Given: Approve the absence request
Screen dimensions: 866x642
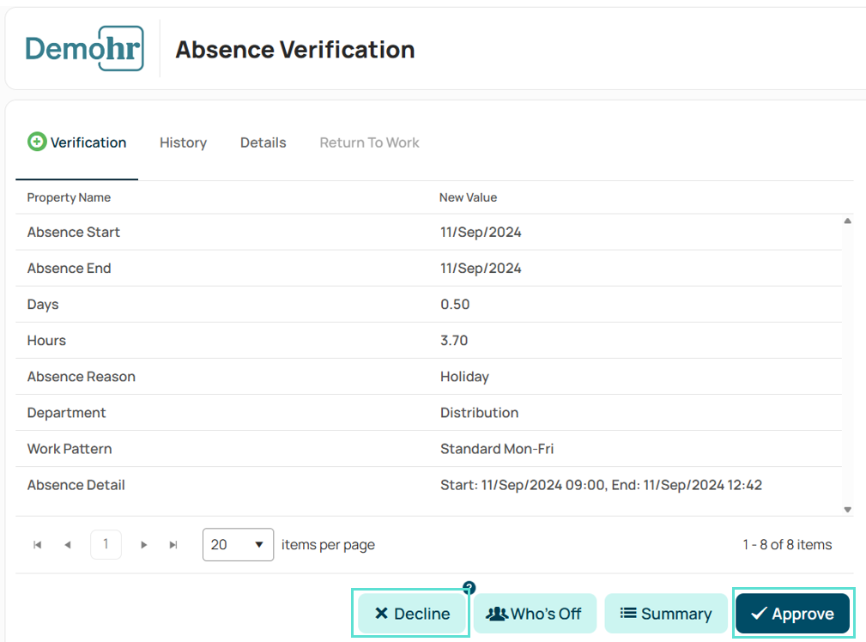Looking at the screenshot, I should (x=792, y=614).
